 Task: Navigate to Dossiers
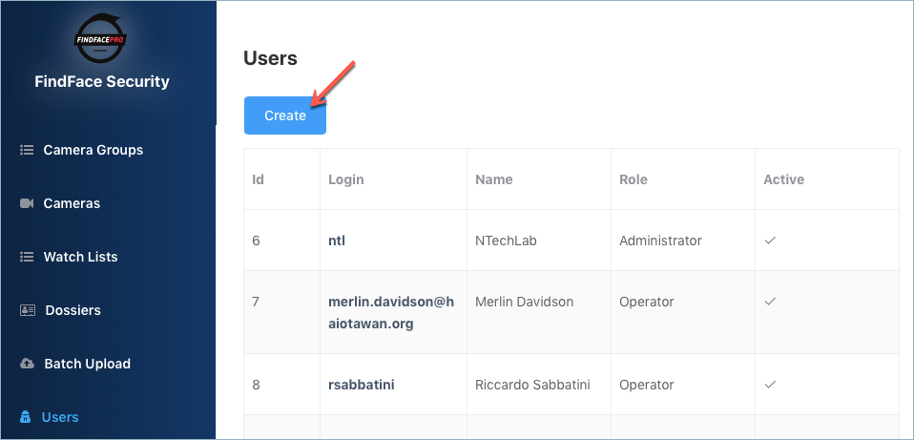[x=73, y=310]
